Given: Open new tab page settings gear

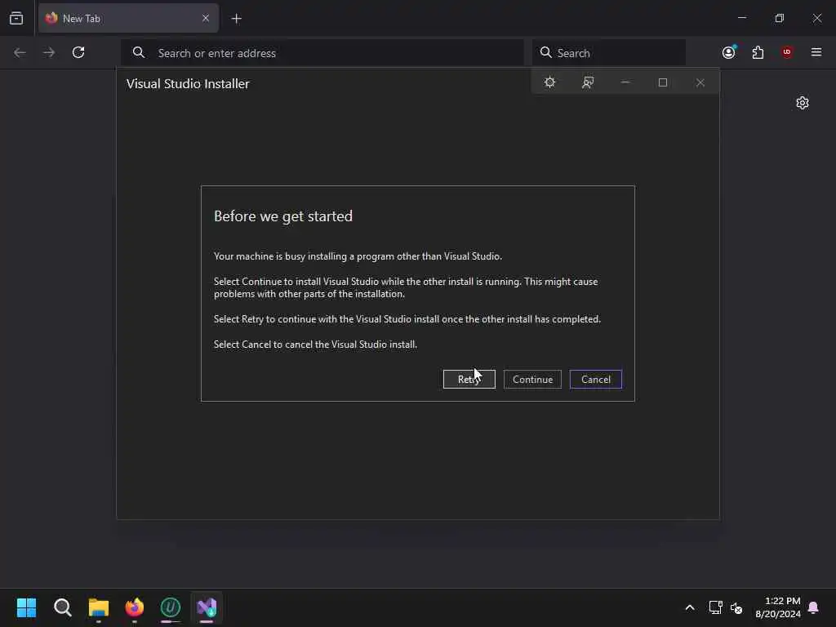Looking at the screenshot, I should 803,103.
